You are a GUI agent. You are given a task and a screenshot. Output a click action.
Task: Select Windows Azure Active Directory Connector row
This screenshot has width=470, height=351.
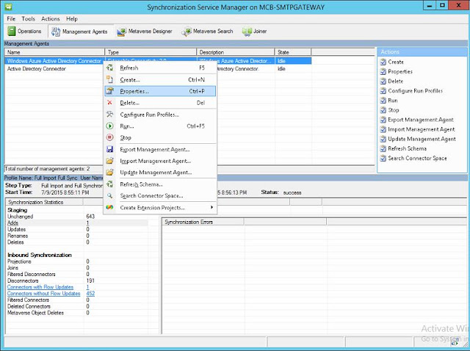158,61
